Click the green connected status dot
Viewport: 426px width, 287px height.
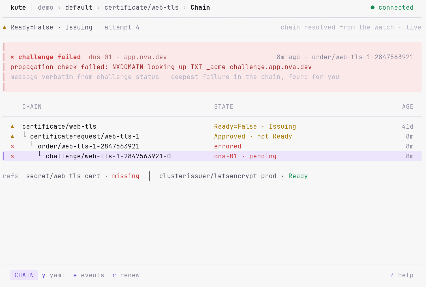point(372,8)
